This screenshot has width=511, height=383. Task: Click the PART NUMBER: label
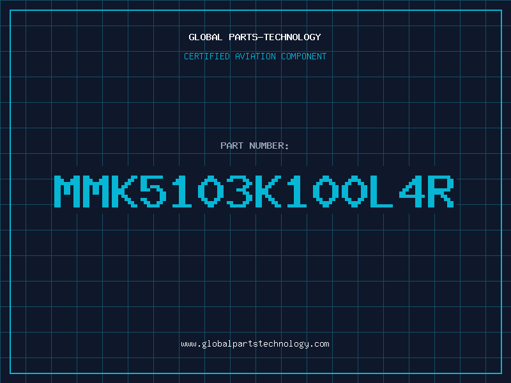coord(254,146)
